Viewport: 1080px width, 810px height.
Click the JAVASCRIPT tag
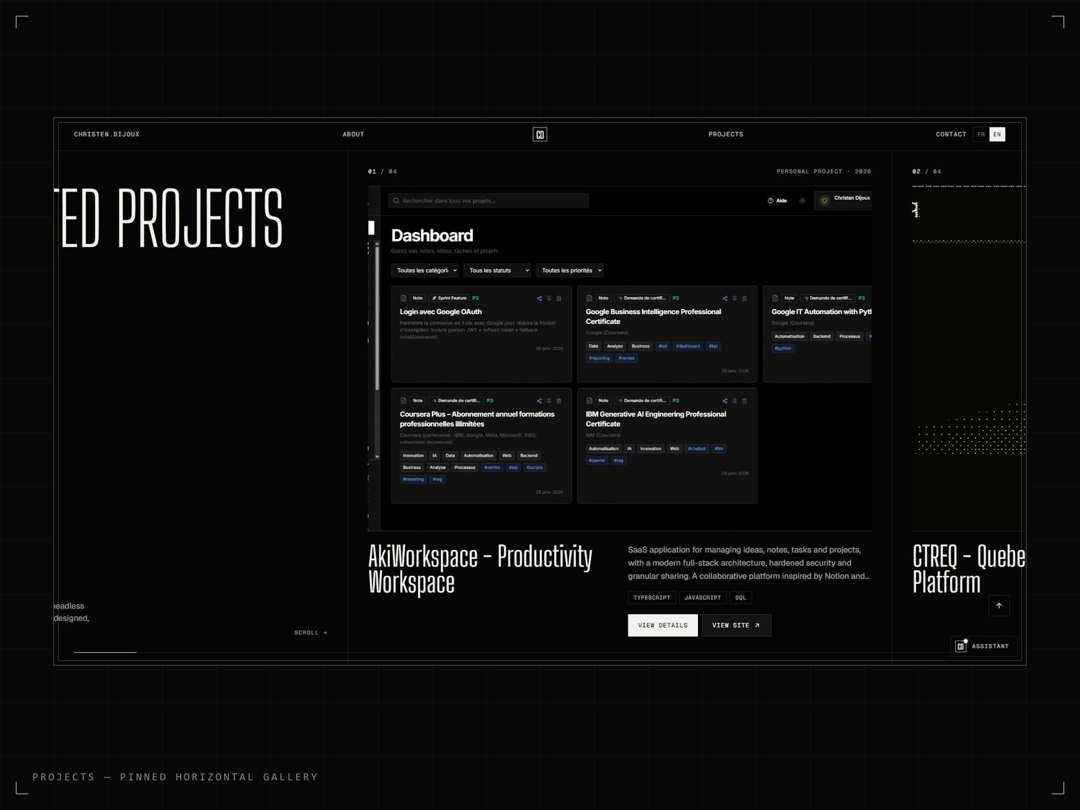pos(703,597)
